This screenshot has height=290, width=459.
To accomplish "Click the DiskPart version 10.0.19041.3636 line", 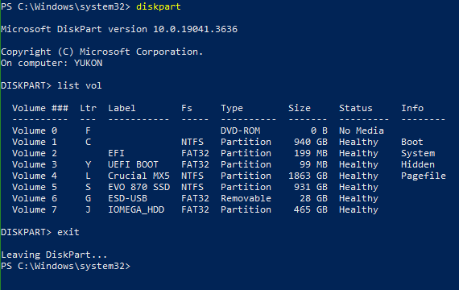I will coord(119,29).
